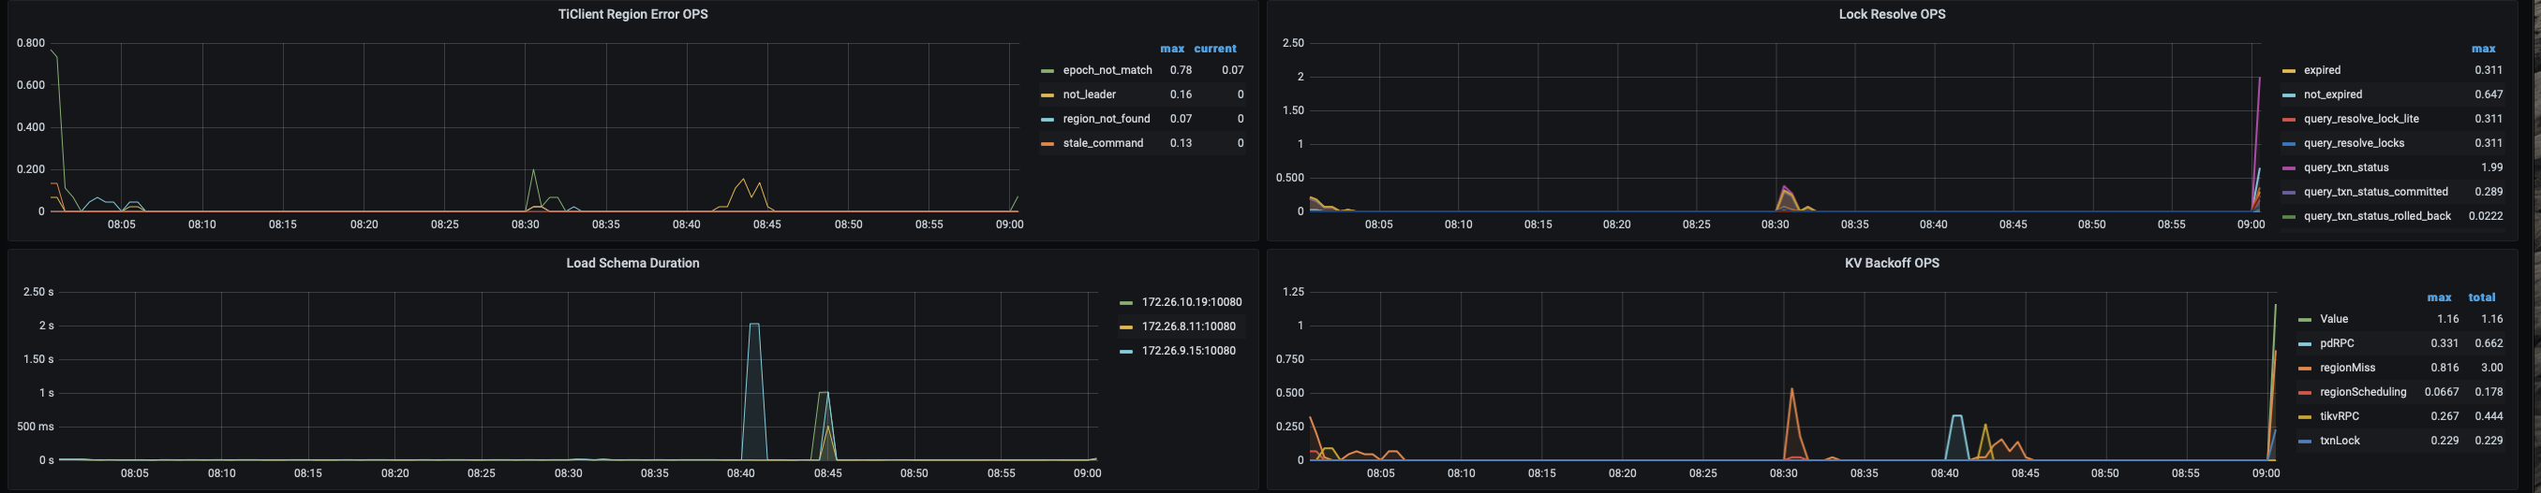The width and height of the screenshot is (2541, 493).
Task: Click the expired series color icon
Action: (x=2288, y=71)
